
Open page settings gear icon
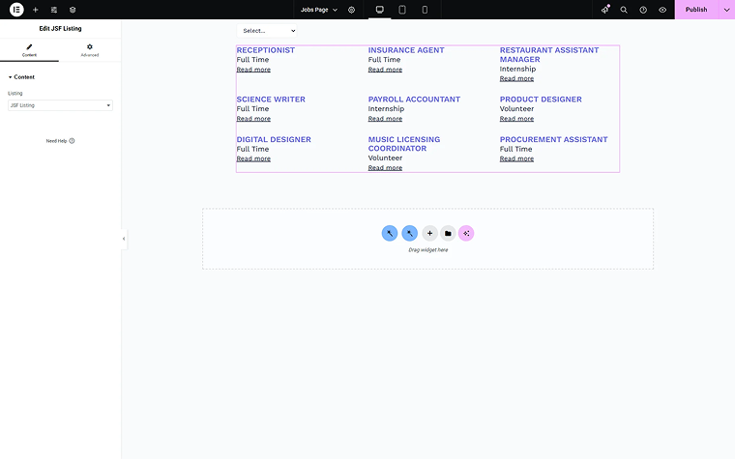352,10
